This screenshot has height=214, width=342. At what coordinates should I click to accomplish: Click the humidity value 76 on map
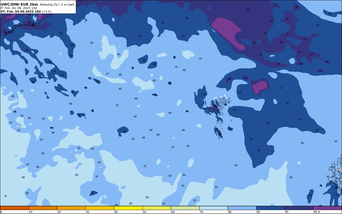pos(5,196)
